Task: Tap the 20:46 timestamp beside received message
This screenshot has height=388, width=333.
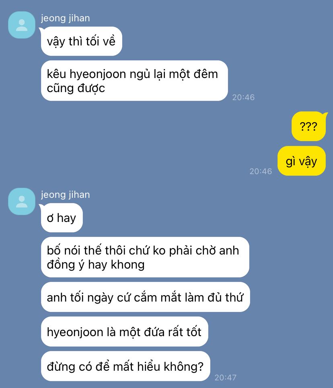Action: (x=243, y=97)
